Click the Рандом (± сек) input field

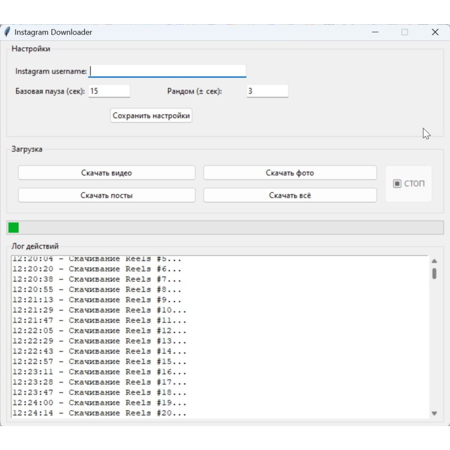267,91
